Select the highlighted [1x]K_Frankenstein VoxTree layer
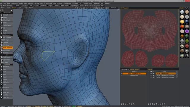 [166, 73]
